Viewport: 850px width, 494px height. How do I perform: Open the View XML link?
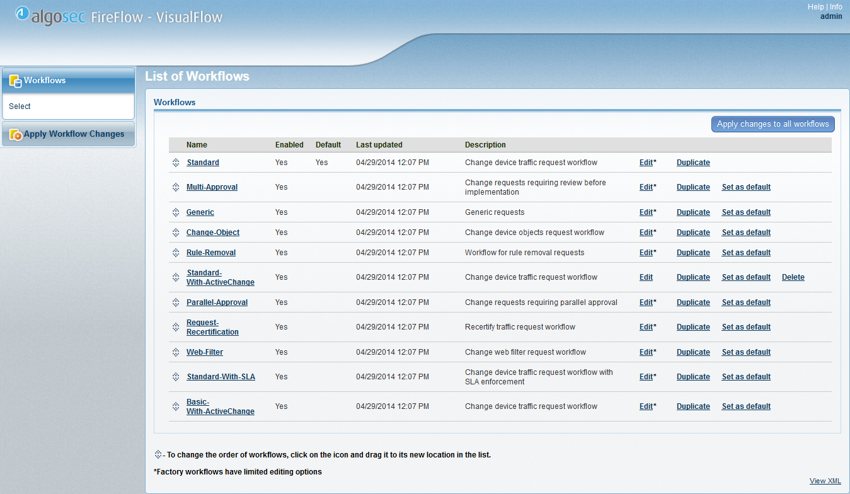click(825, 480)
